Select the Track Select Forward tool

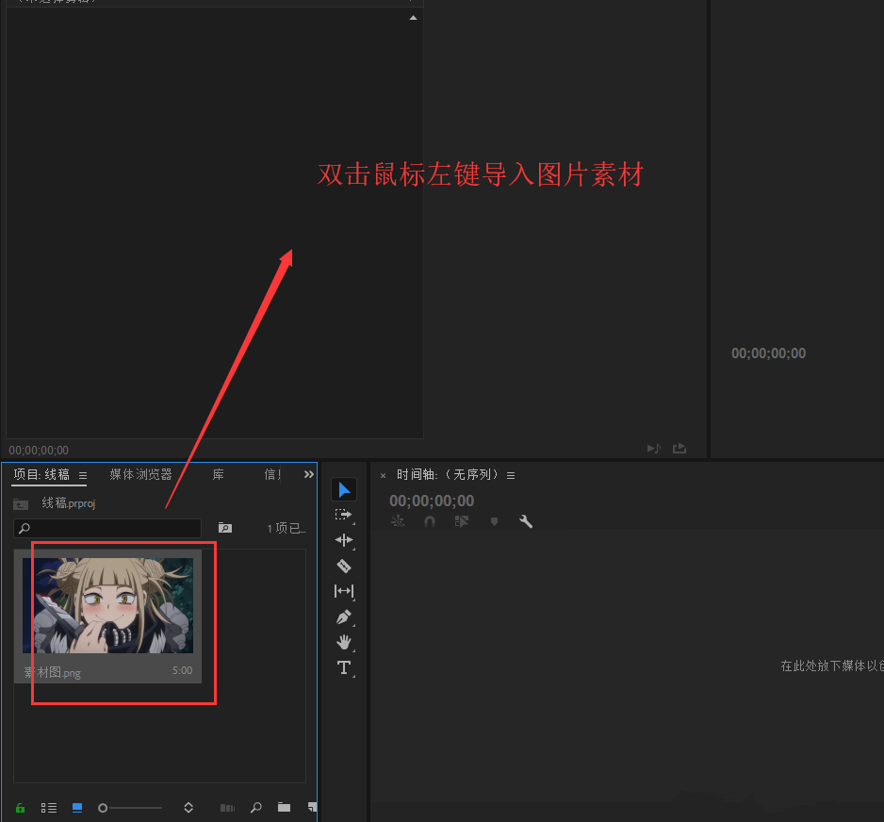(344, 514)
